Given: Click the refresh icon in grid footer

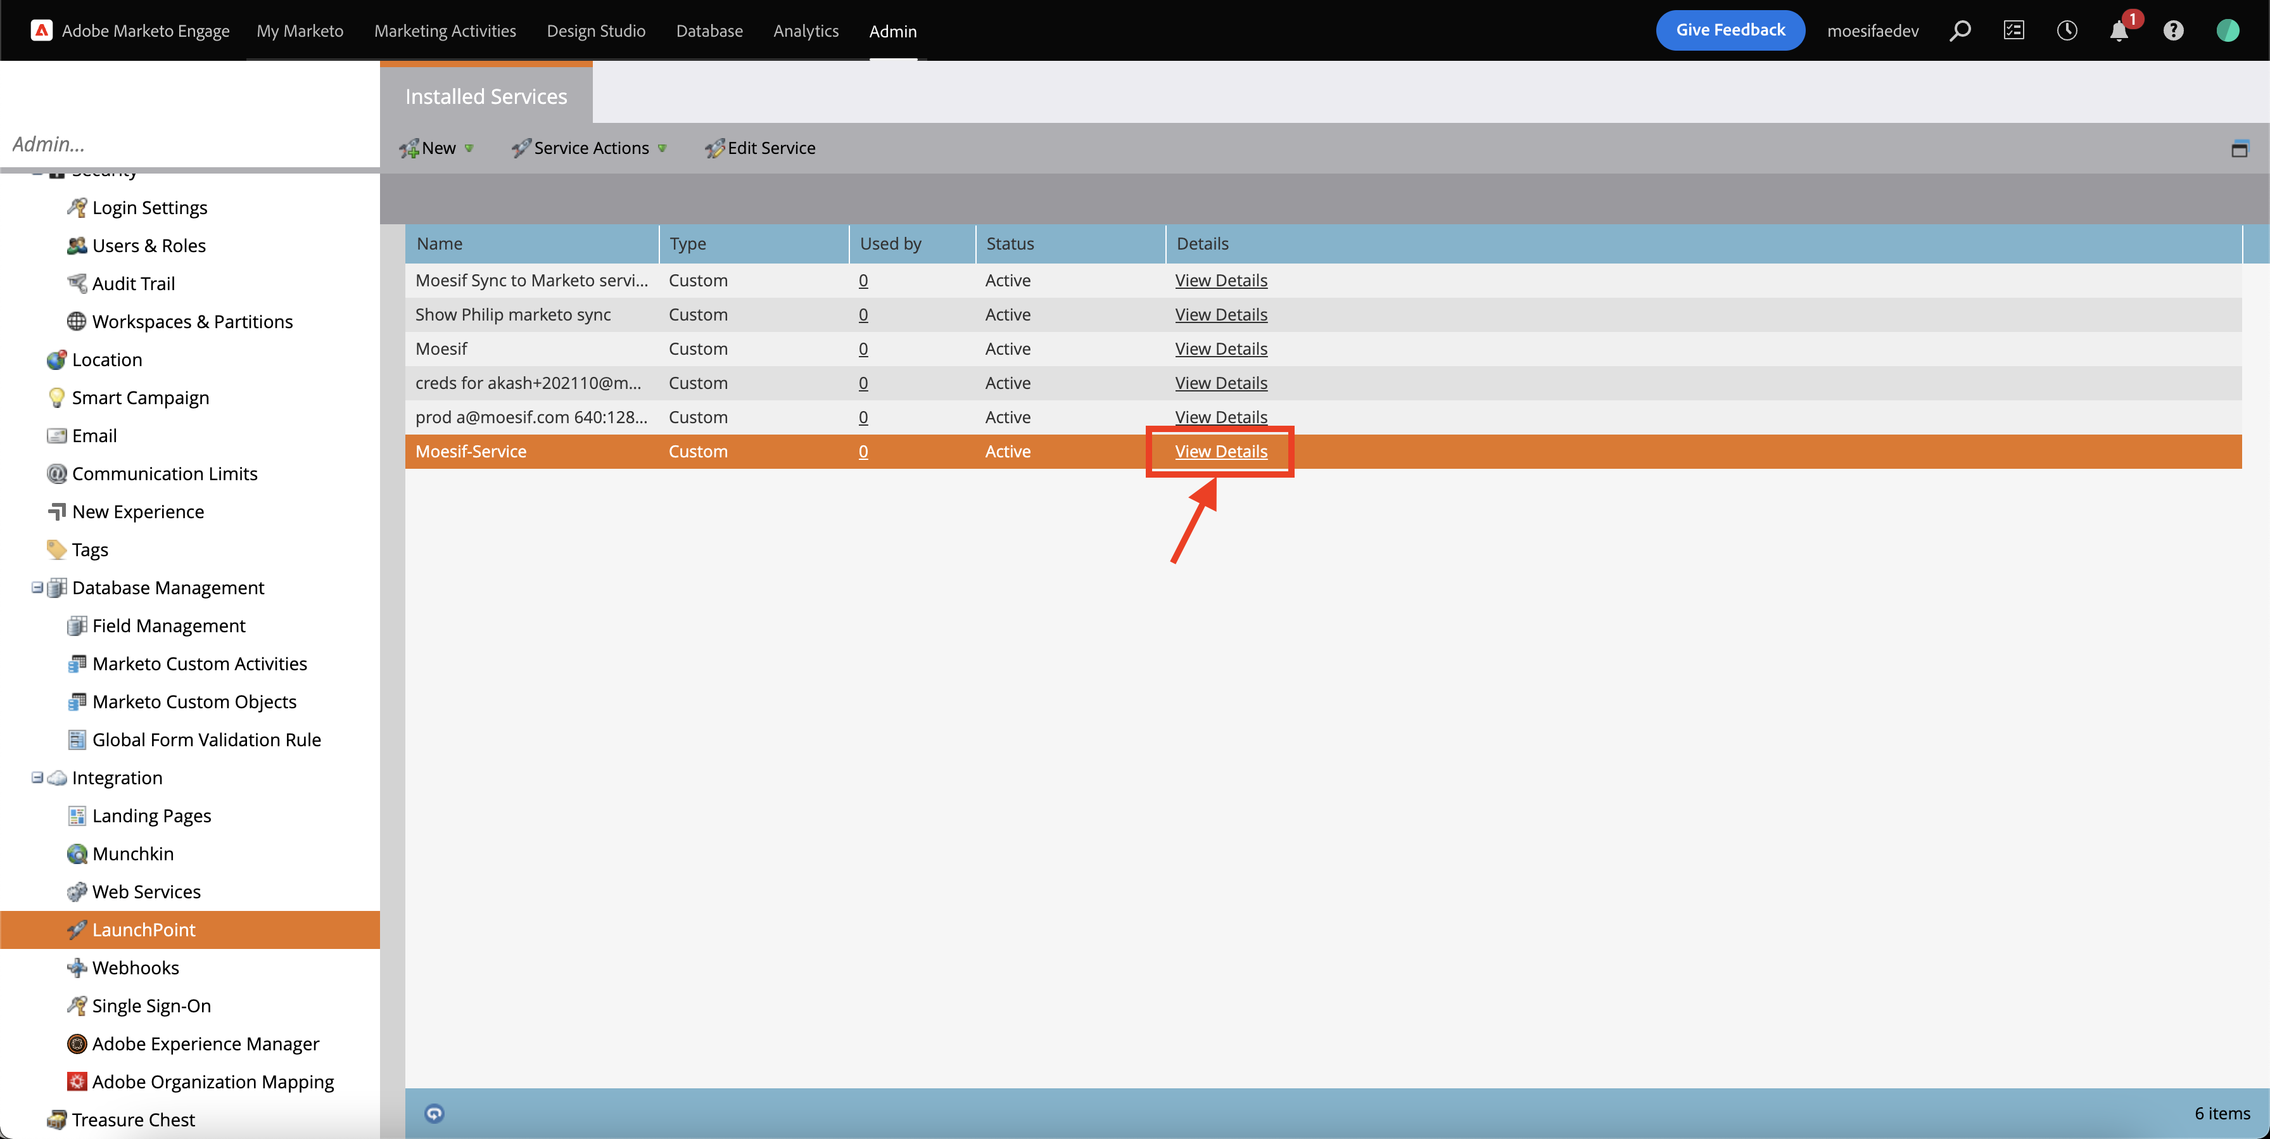Looking at the screenshot, I should click(x=434, y=1112).
